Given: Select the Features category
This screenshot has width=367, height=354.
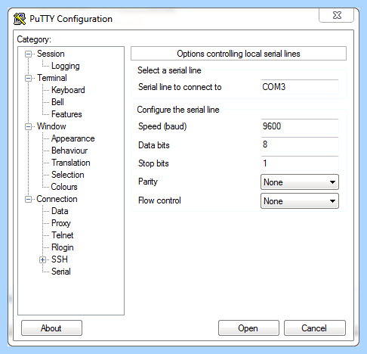Looking at the screenshot, I should click(x=66, y=114).
